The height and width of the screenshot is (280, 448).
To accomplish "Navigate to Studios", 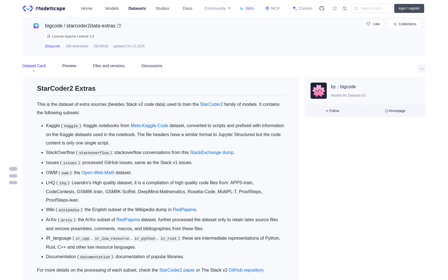I will [162, 8].
